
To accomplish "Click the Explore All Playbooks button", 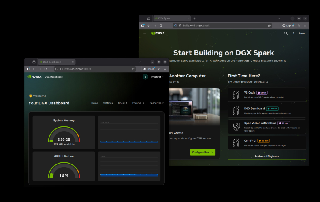I will tap(267, 156).
